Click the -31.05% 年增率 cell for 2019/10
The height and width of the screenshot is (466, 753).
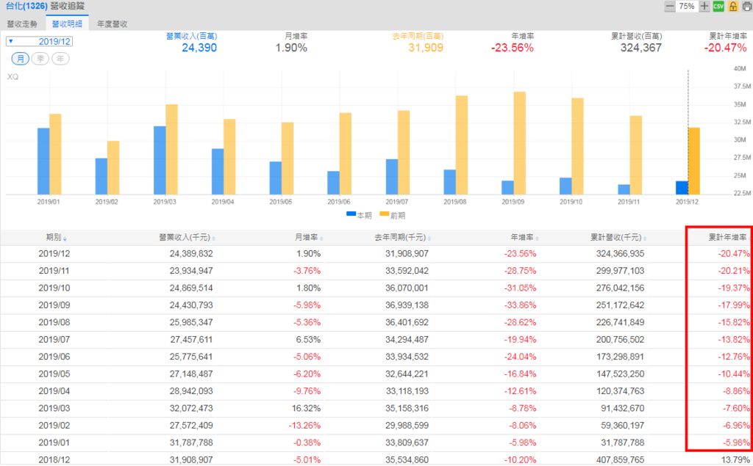pos(520,288)
